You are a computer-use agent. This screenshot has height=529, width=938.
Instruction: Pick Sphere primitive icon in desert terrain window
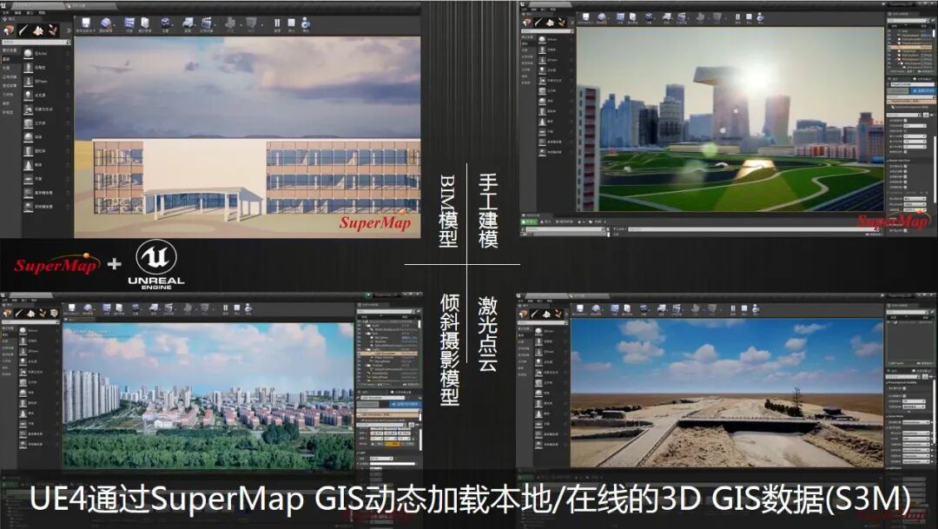(538, 393)
